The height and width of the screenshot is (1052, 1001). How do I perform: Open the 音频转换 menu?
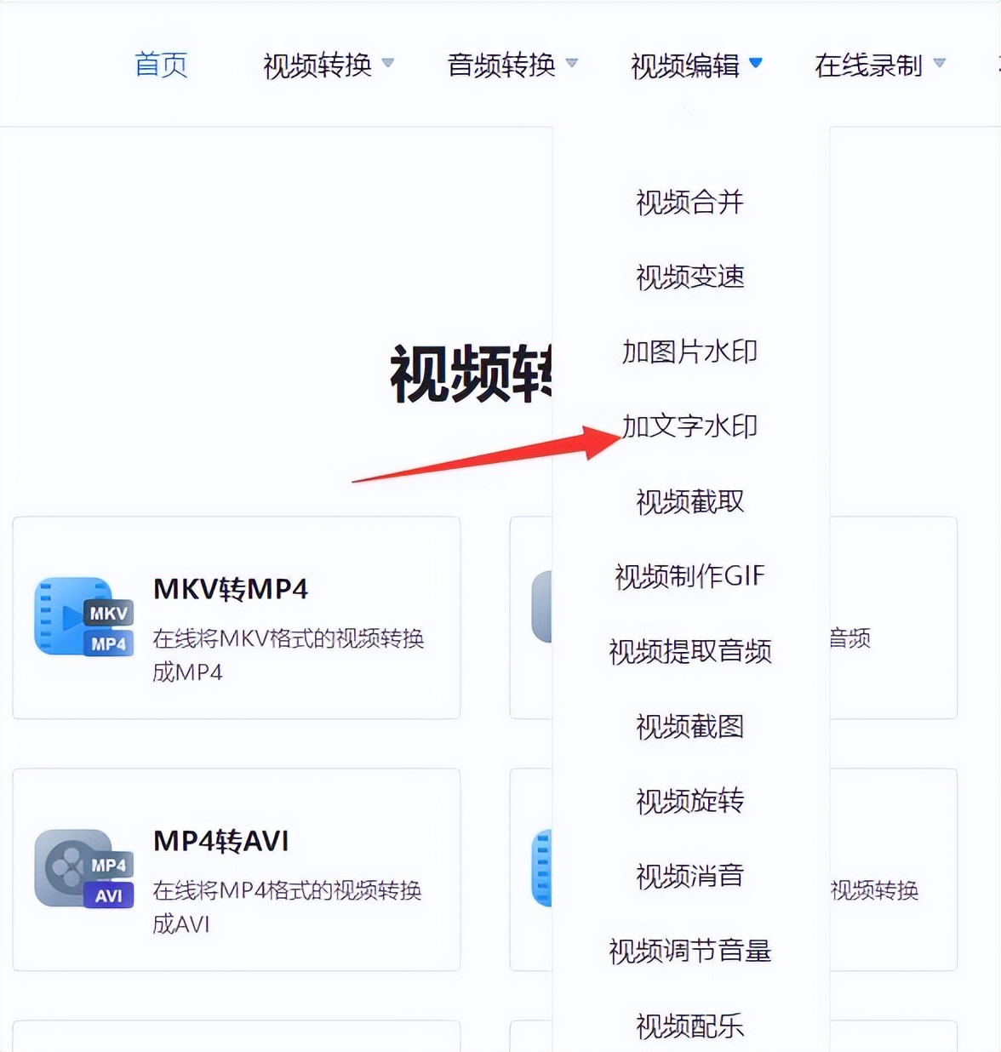[x=501, y=65]
